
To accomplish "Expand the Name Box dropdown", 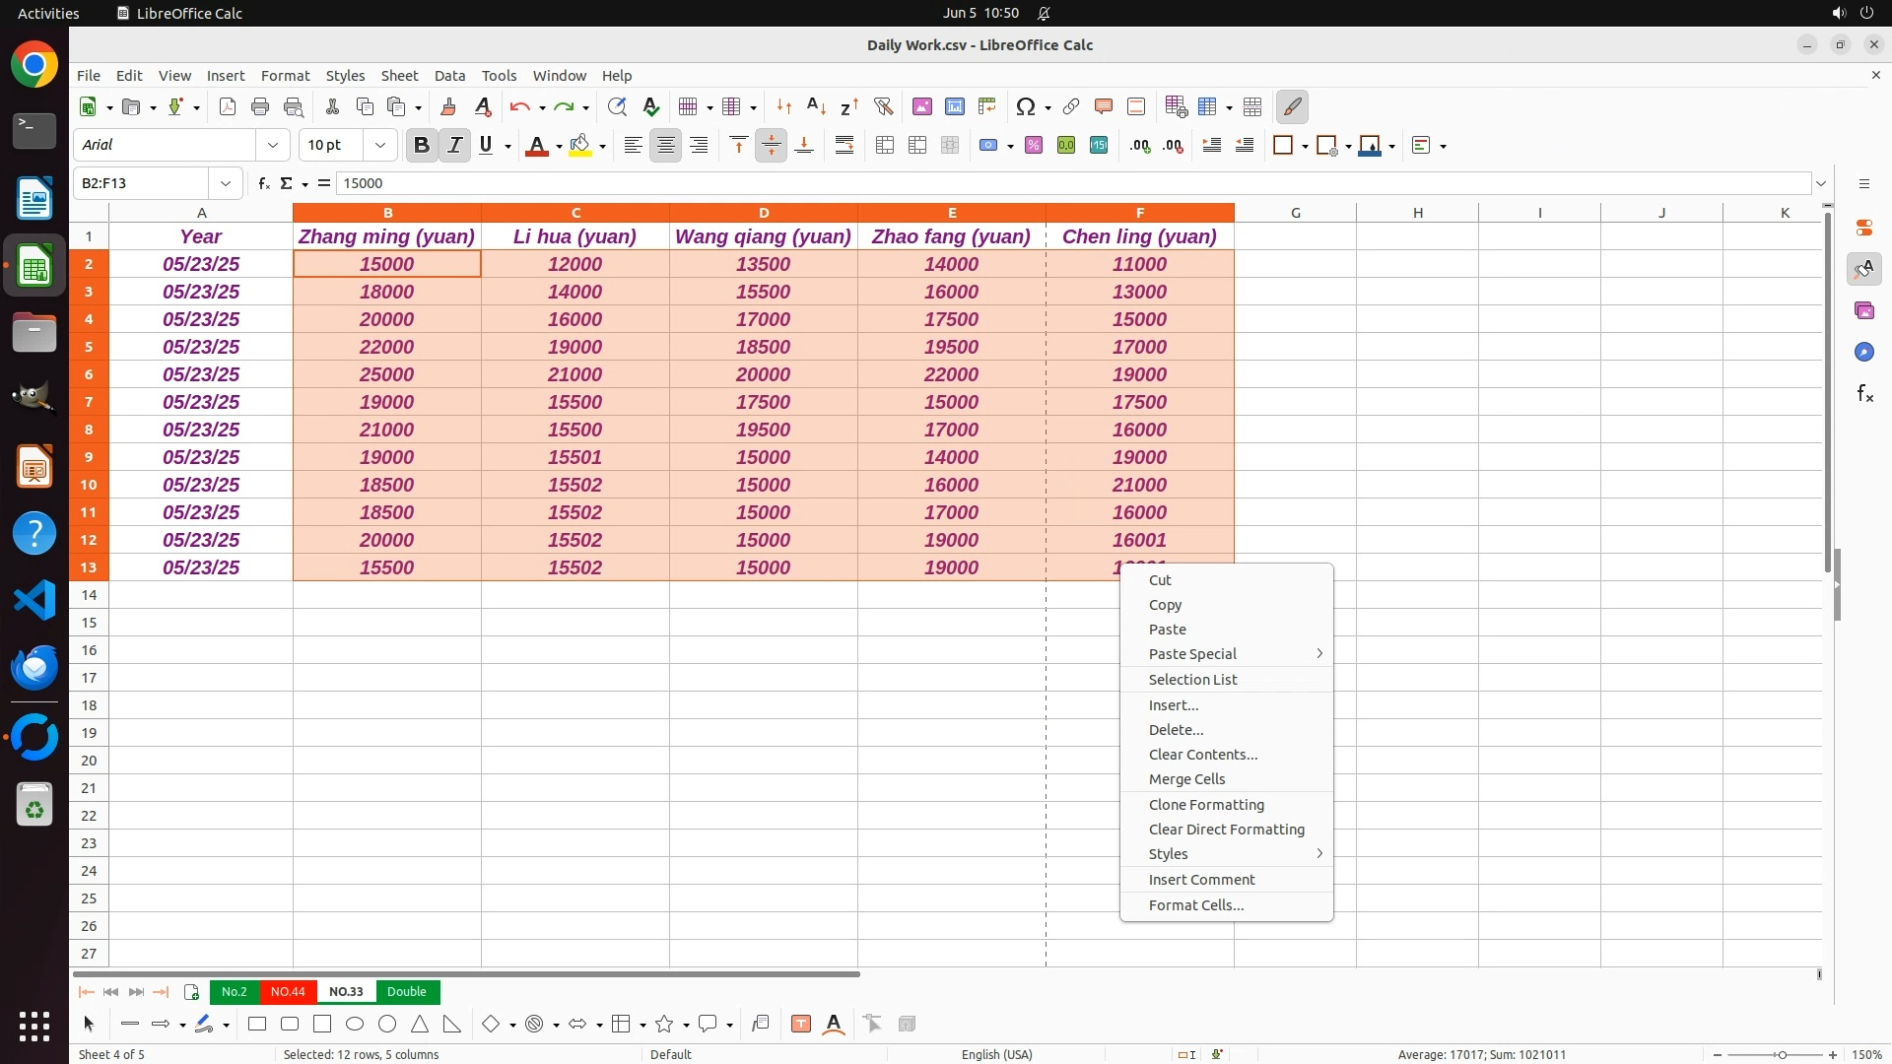I will point(226,183).
